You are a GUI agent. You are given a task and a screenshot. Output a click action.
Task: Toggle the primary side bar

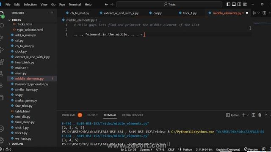tap(228, 4)
